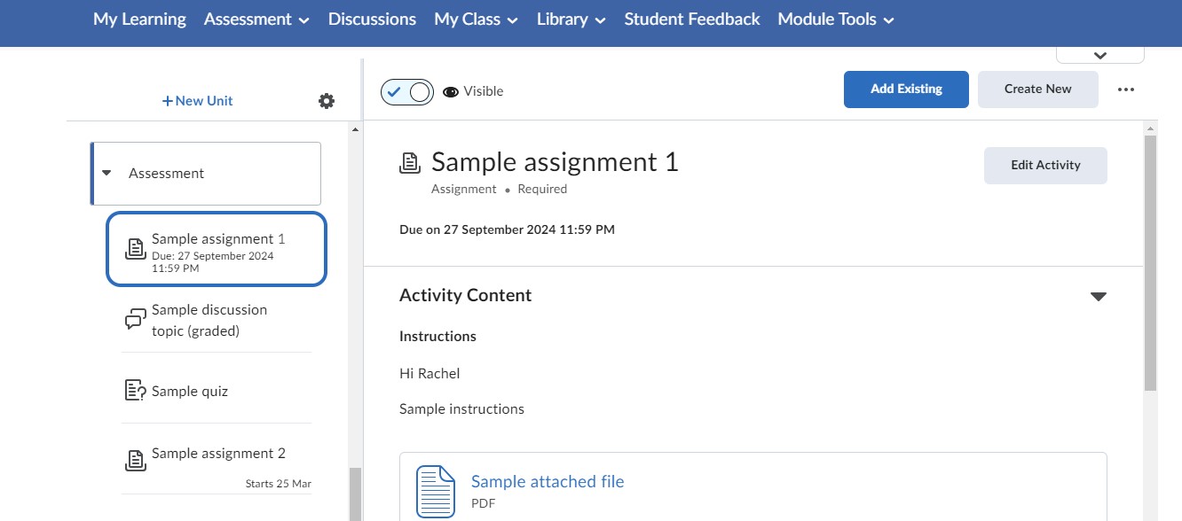This screenshot has width=1182, height=521.
Task: Open the ellipsis options menu
Action: point(1126,89)
